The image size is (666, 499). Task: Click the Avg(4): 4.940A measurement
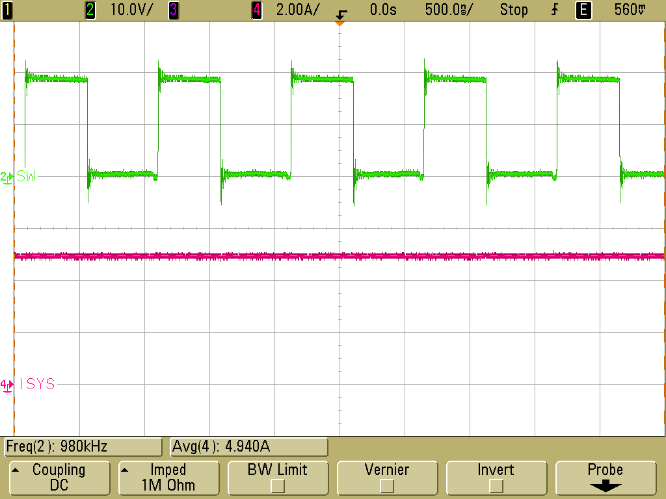[249, 447]
